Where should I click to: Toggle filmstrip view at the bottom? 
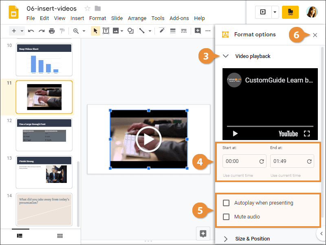[20, 236]
